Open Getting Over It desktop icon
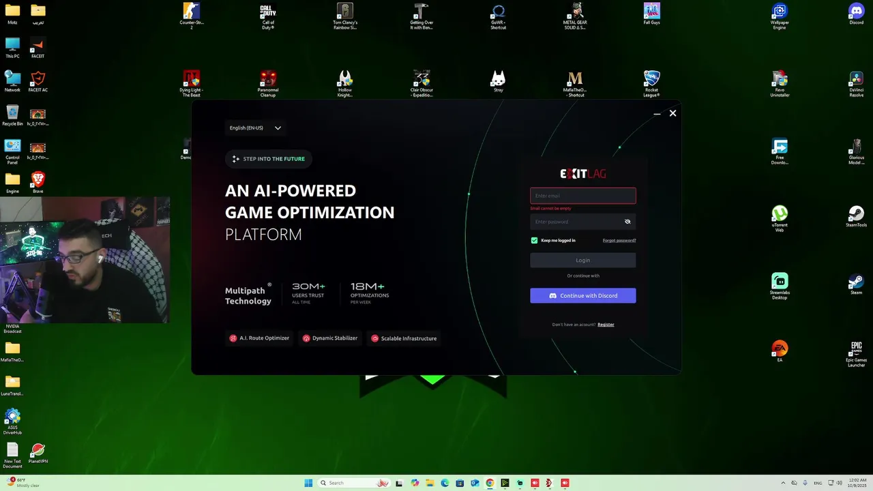Viewport: 873px width, 491px height. coord(421,16)
